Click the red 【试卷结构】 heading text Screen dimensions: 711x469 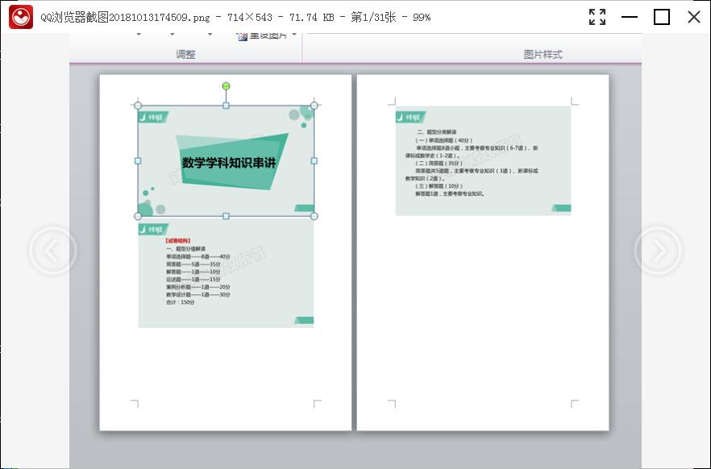[177, 241]
